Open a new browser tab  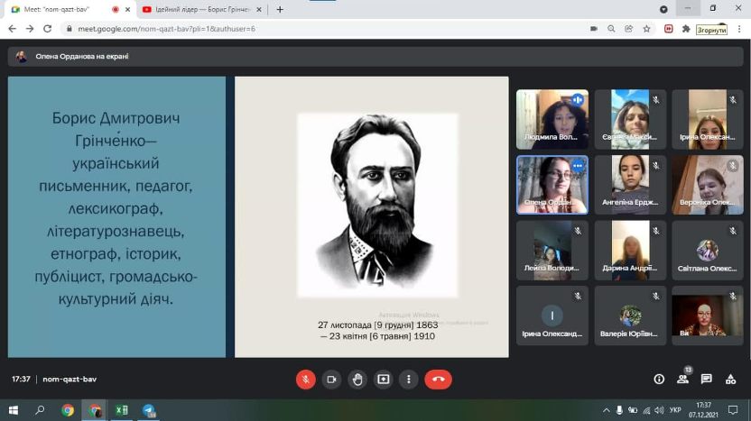pos(280,9)
